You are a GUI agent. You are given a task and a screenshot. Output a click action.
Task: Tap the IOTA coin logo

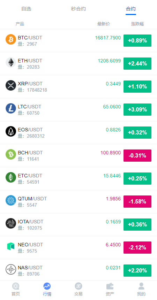point(11,223)
